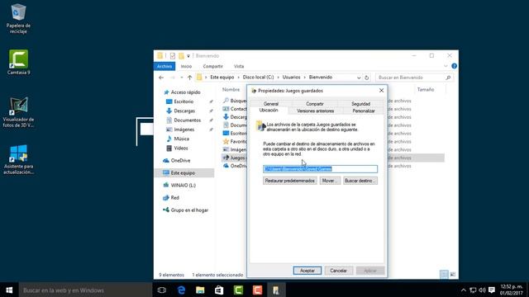Switch to the Versiones anteriores tab

[316, 111]
